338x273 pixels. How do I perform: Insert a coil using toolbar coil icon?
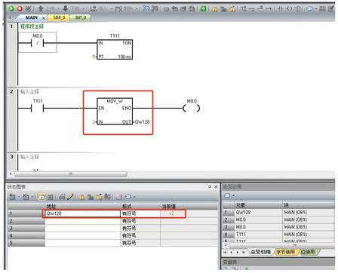[289, 9]
